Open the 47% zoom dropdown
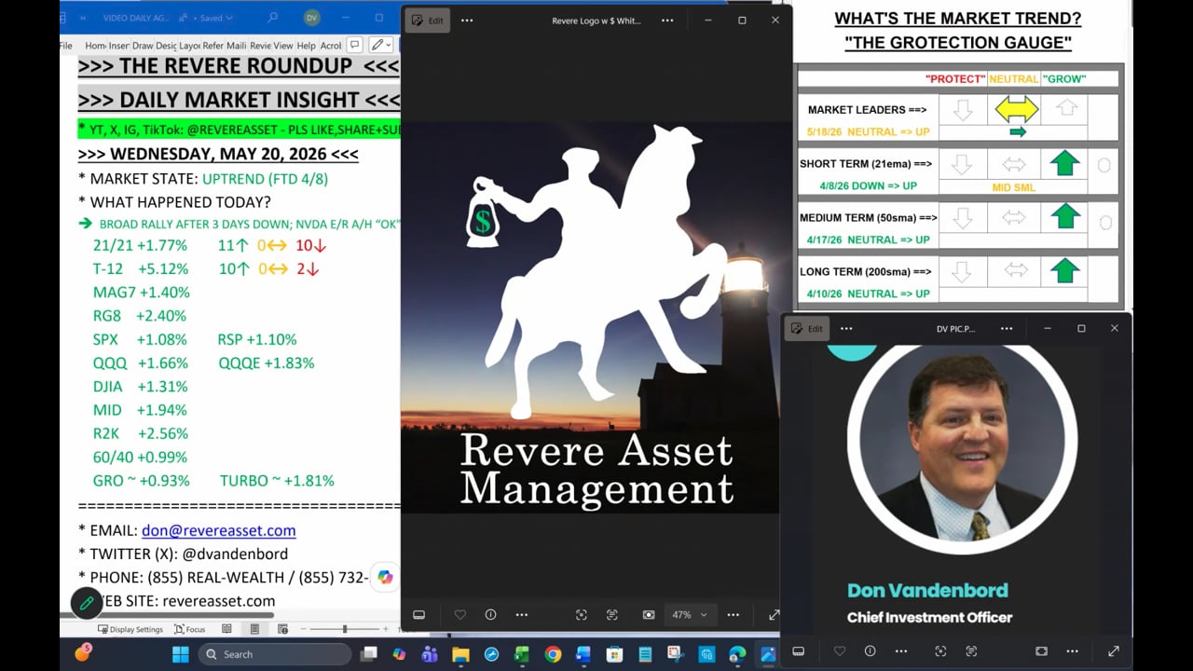 pyautogui.click(x=690, y=615)
